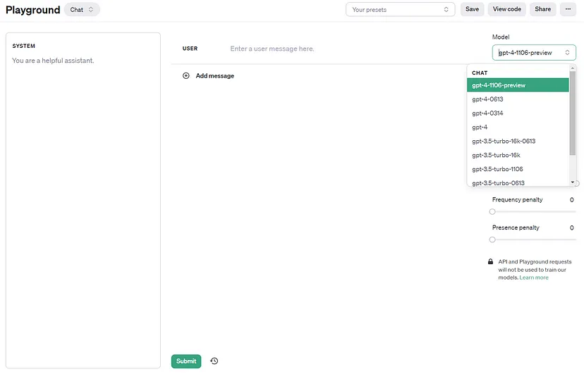Click the lock icon by the privacy notice
The width and height of the screenshot is (584, 374).
click(x=491, y=262)
